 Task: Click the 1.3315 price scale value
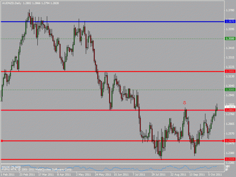(230, 58)
